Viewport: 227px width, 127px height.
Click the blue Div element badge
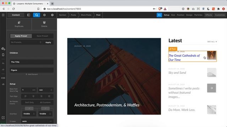(x=159, y=15)
